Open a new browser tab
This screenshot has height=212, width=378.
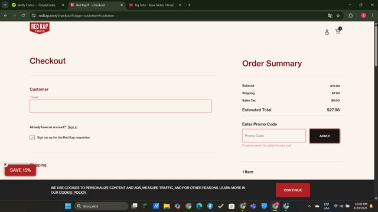(x=189, y=5)
